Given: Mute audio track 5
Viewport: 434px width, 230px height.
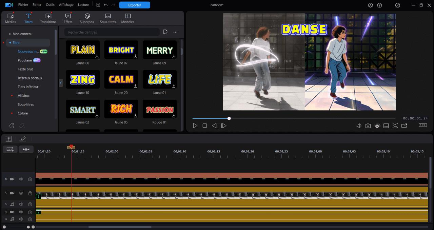Looking at the screenshot, I should tap(21, 204).
